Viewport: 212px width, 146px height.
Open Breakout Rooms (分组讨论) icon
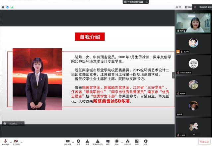pyautogui.click(x=127, y=141)
